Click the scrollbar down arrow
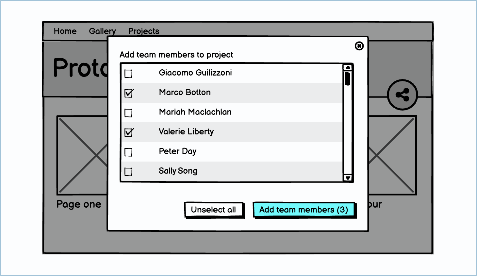 [348, 178]
